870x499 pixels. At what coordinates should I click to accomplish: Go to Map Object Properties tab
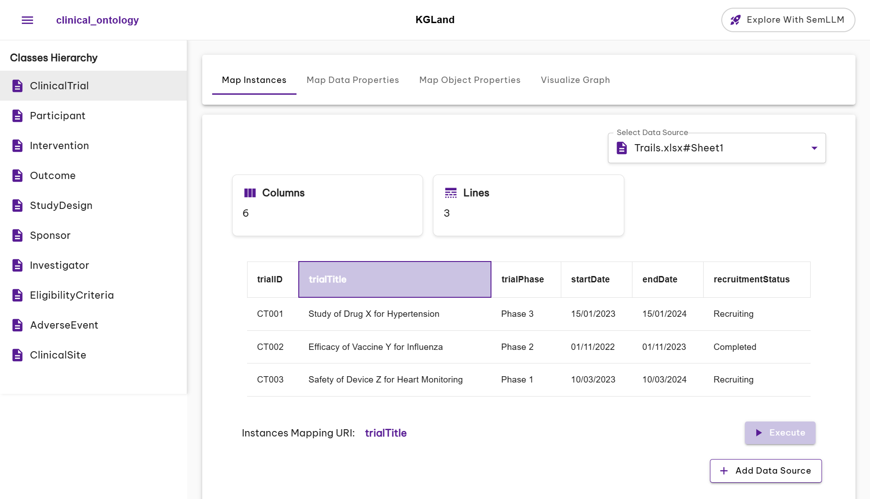(469, 80)
